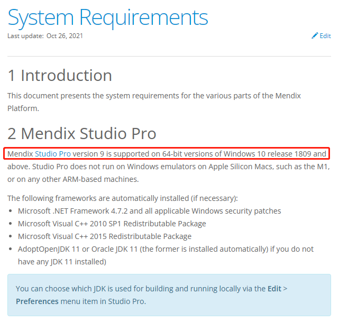
Task: Click the Visual C++ 2010 SP1 Redistributable item
Action: pyautogui.click(x=112, y=224)
